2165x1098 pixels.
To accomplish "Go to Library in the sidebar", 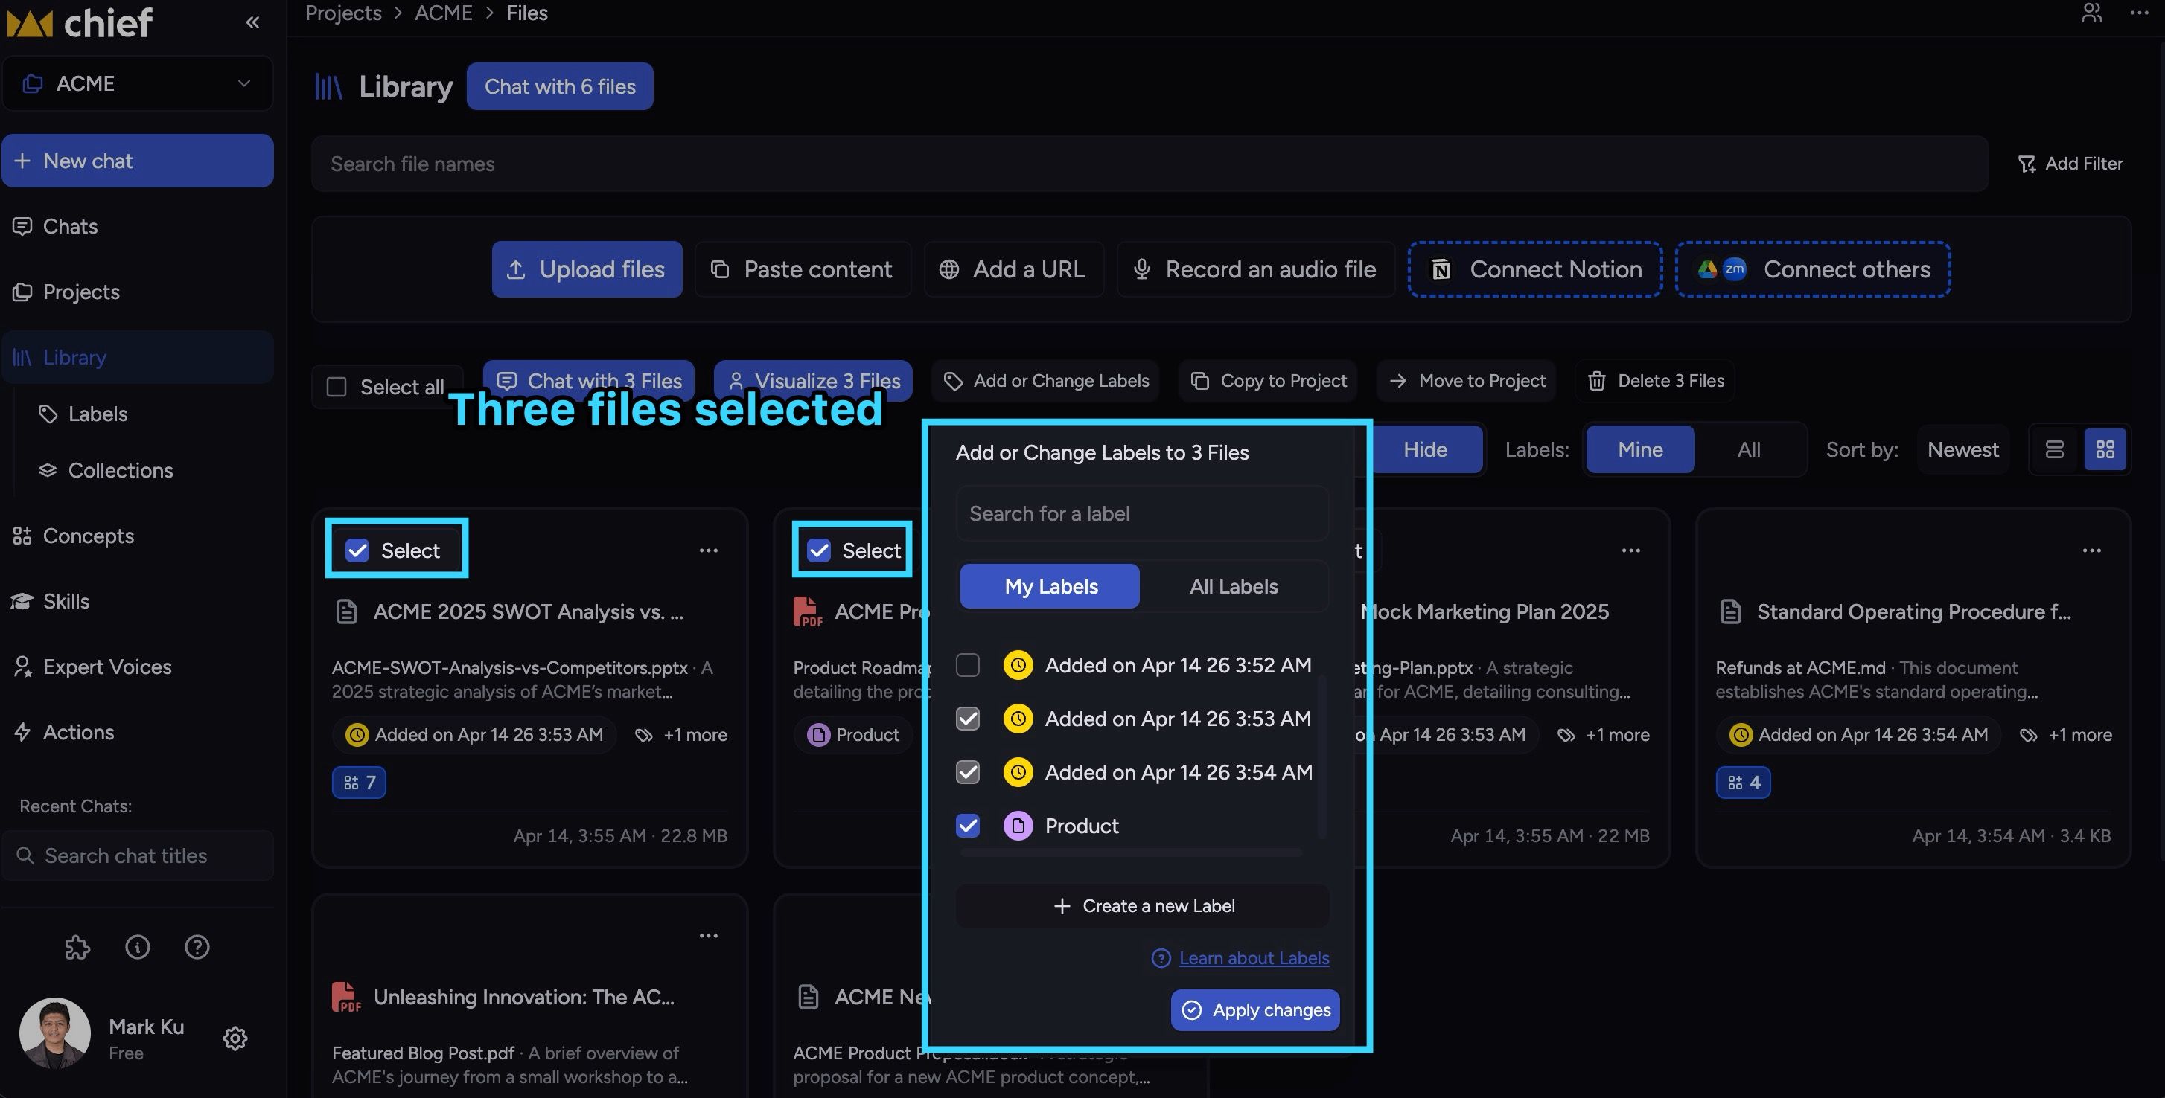I will pos(137,357).
